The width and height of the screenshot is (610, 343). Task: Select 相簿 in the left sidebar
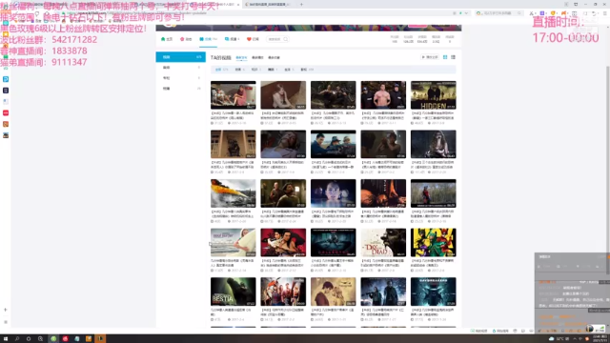[180, 89]
